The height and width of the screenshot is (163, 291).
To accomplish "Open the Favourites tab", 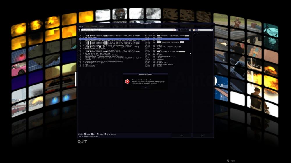I will pyautogui.click(x=94, y=26).
